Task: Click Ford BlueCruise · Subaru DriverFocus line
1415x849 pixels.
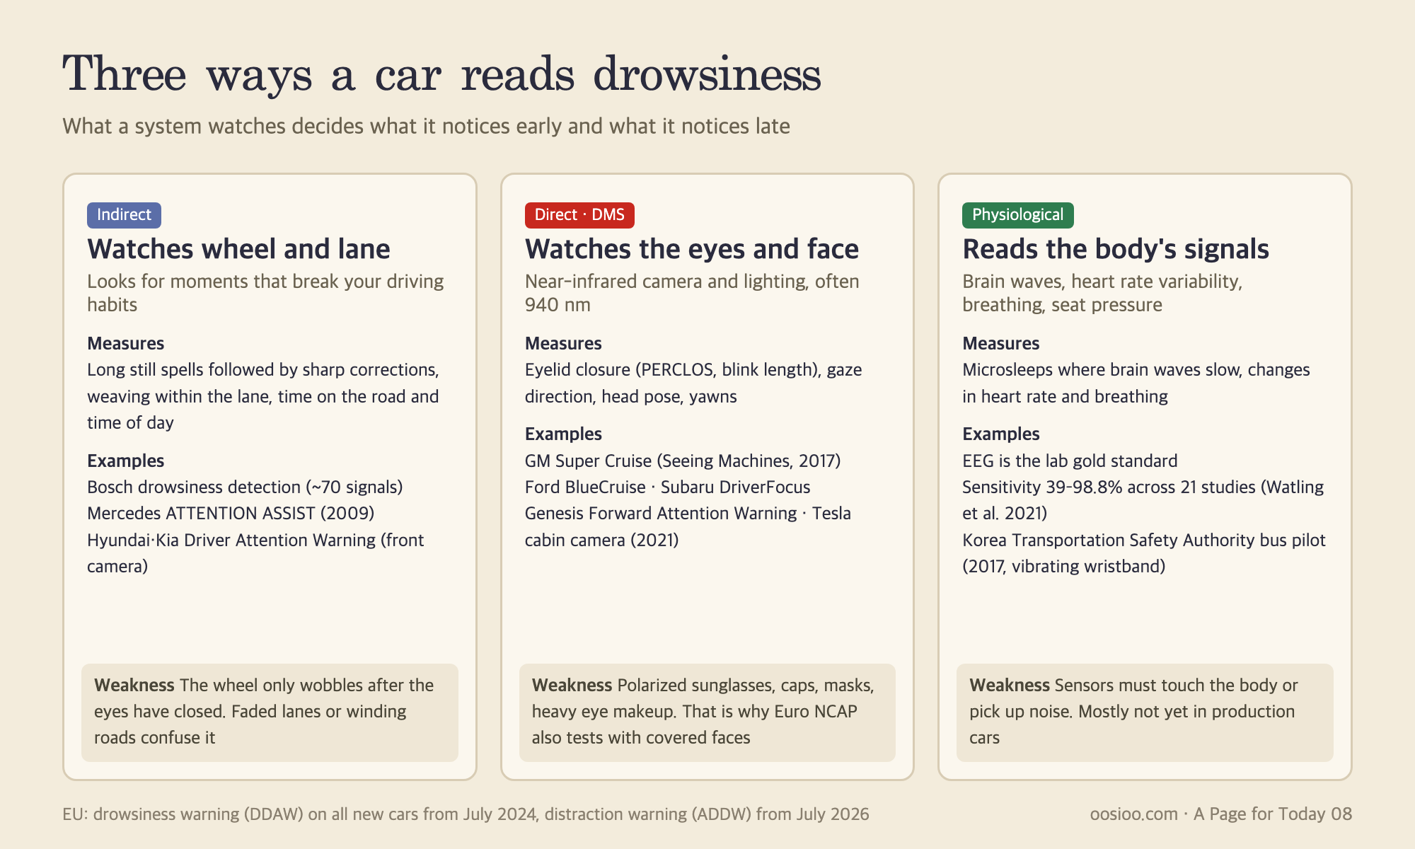Action: [667, 487]
